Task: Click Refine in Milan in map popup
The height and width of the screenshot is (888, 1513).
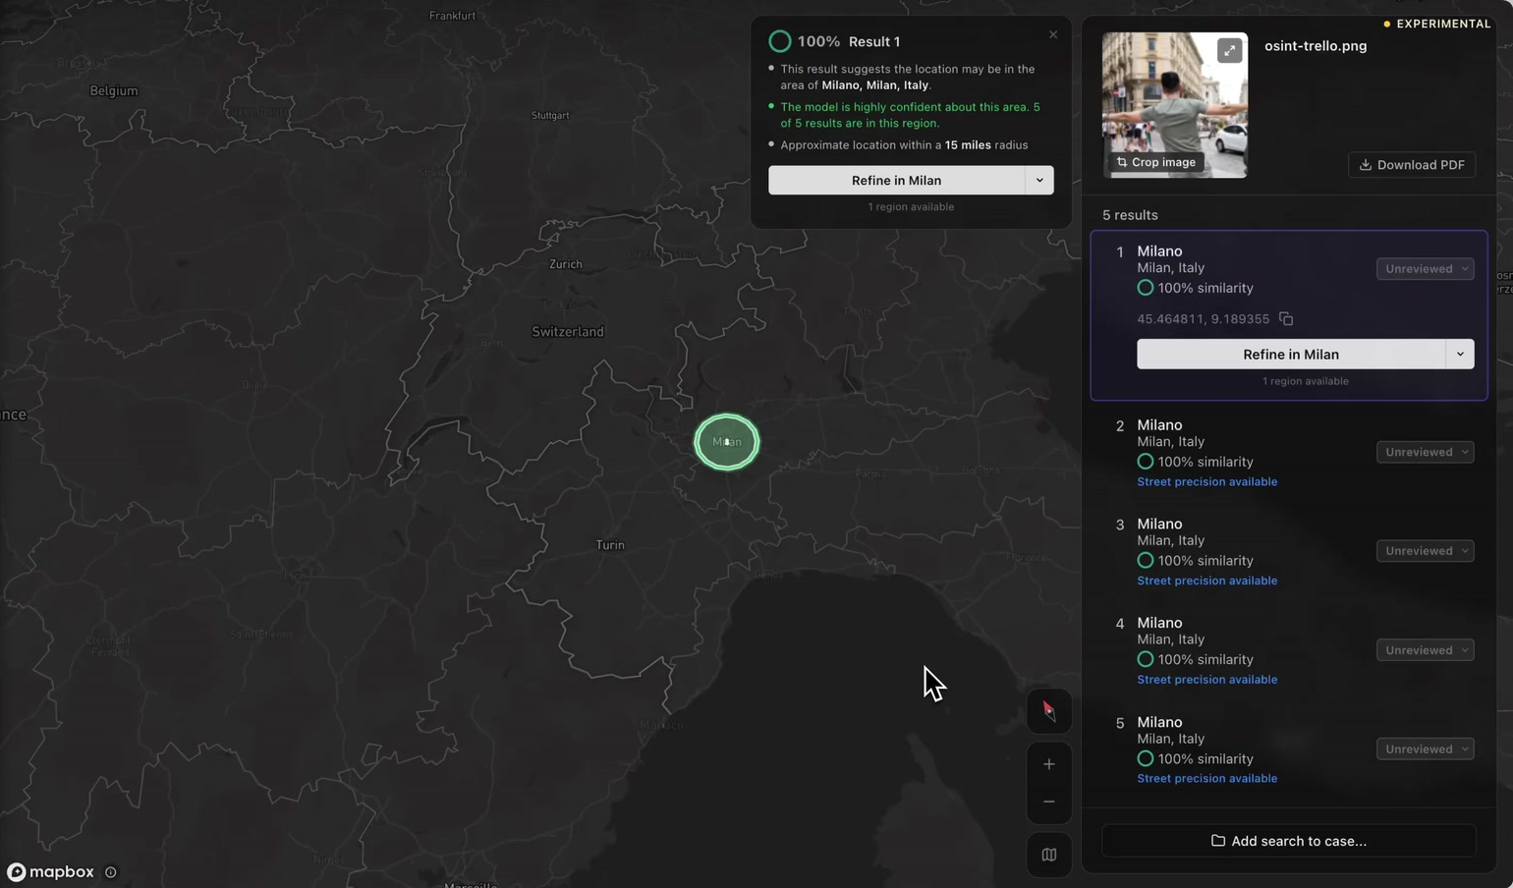Action: [x=896, y=180]
